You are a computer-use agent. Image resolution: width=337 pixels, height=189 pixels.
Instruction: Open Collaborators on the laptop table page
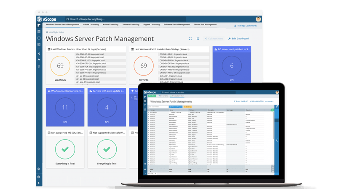[x=257, y=101]
